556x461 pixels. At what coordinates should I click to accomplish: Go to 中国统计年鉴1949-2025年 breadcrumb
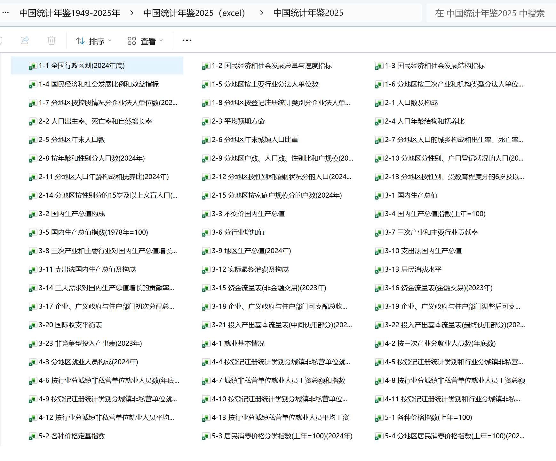coord(70,13)
